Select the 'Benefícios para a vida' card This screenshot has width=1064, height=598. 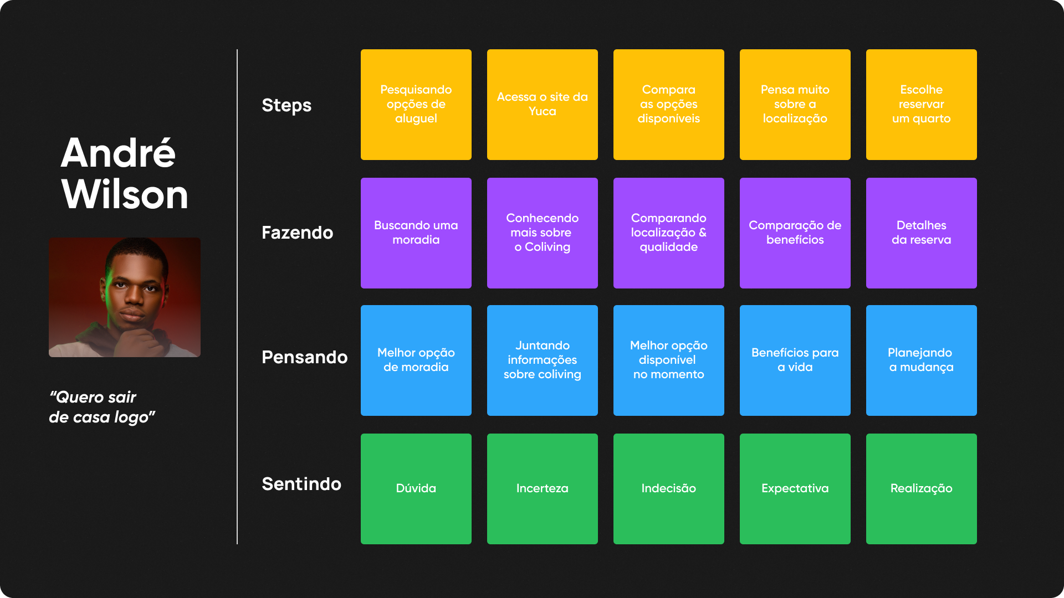(795, 360)
